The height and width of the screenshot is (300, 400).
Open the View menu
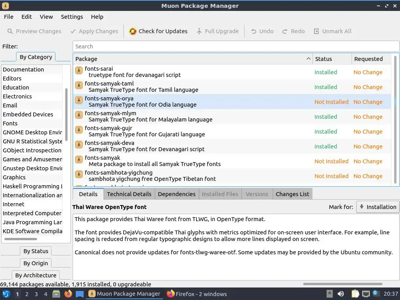(46, 17)
